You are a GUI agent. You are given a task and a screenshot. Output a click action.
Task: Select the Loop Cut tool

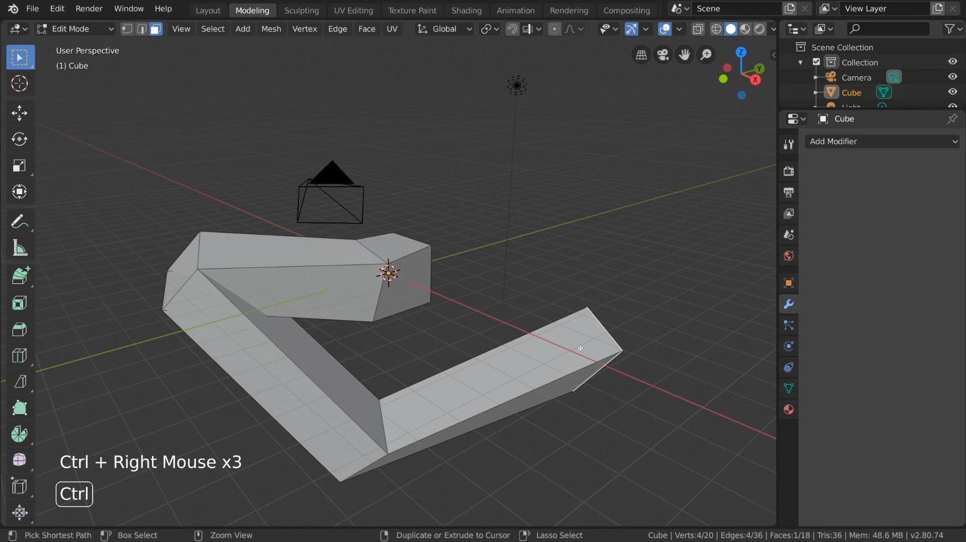[19, 355]
